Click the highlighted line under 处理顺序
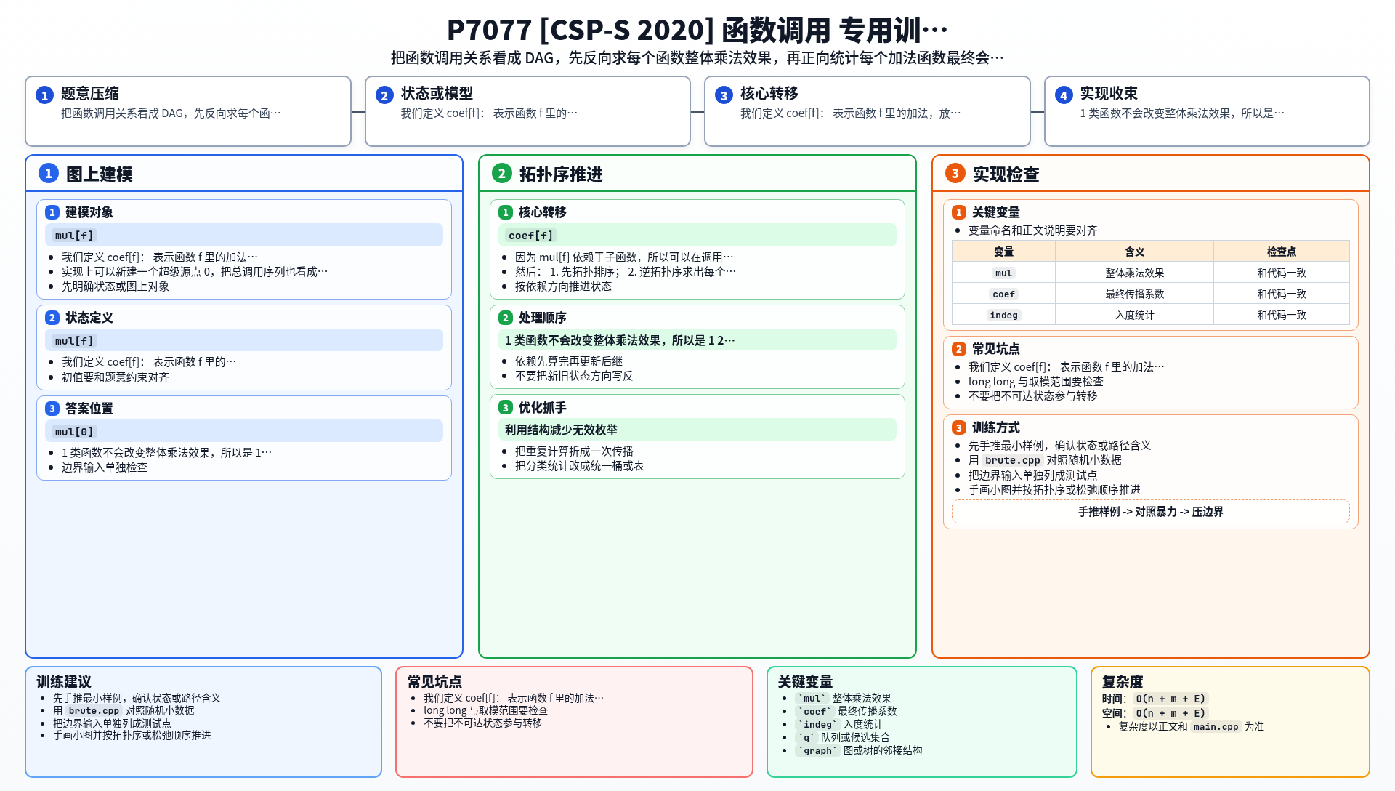 697,340
